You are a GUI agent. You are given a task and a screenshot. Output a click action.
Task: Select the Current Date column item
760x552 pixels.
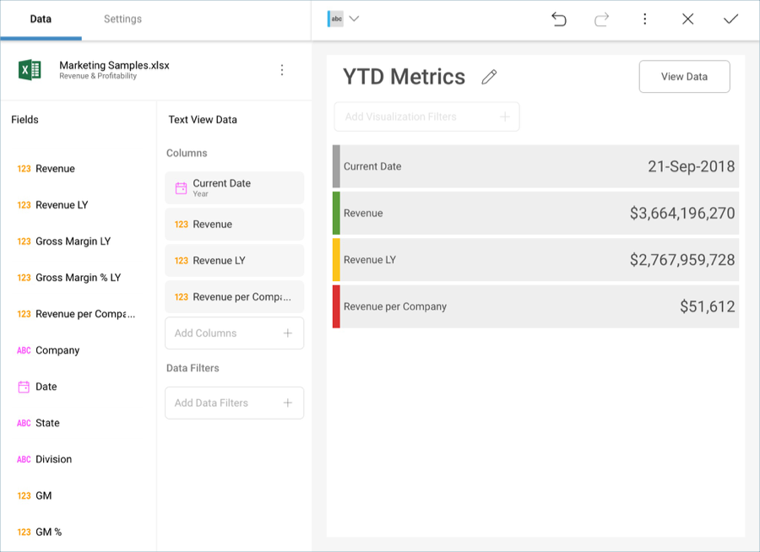(234, 187)
